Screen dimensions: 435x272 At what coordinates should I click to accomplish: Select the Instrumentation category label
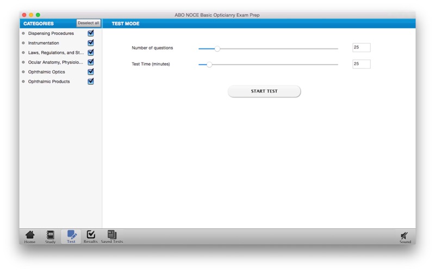click(x=43, y=43)
